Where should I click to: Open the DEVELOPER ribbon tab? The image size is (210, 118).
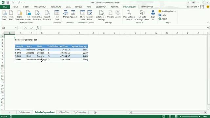tap(101, 7)
